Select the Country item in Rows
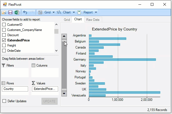 [15, 89]
